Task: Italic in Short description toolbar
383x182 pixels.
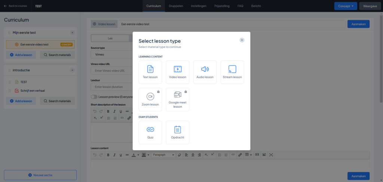Action: click(114, 111)
